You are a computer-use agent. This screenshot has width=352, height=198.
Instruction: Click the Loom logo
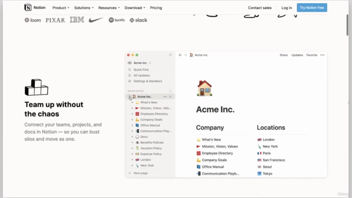coord(33,20)
